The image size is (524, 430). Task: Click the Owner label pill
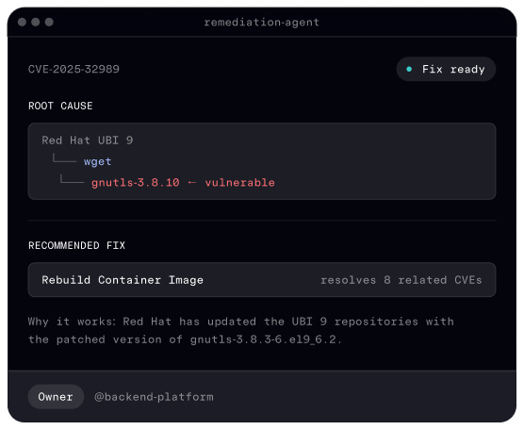[x=56, y=397]
